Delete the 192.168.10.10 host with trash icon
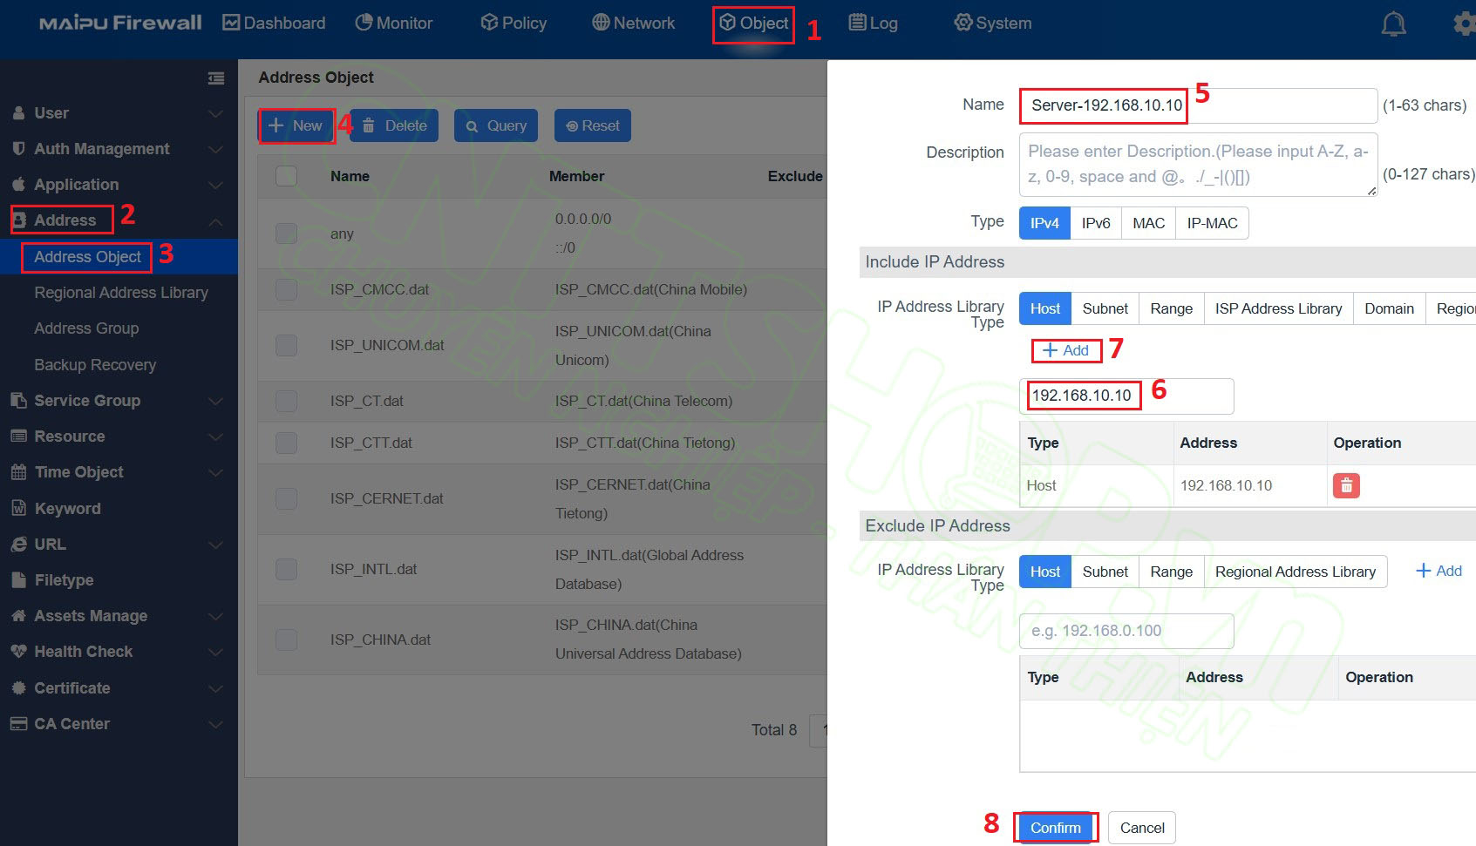 (x=1346, y=485)
